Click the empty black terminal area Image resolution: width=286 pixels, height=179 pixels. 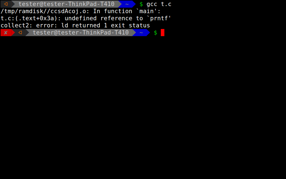143,108
